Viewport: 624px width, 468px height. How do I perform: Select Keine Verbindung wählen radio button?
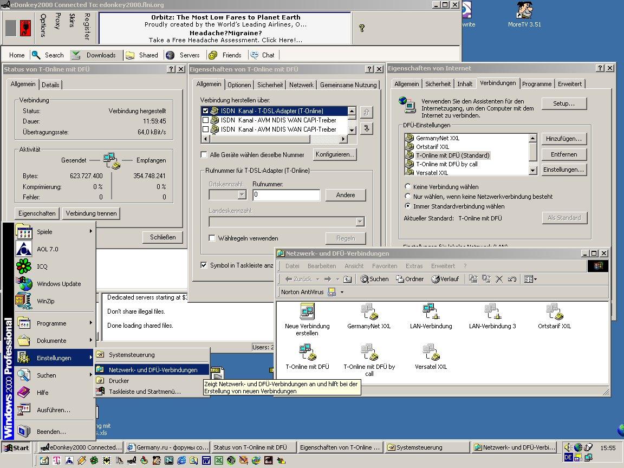pyautogui.click(x=407, y=186)
